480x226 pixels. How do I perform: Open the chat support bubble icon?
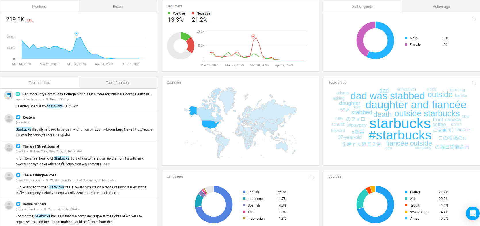[x=473, y=213]
